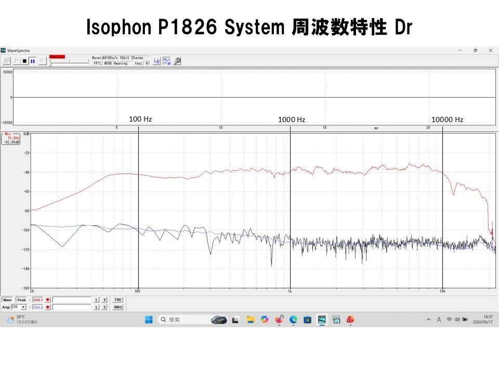The height and width of the screenshot is (374, 499).
Task: Click the red record dot next to OVL1
Action: click(48, 300)
